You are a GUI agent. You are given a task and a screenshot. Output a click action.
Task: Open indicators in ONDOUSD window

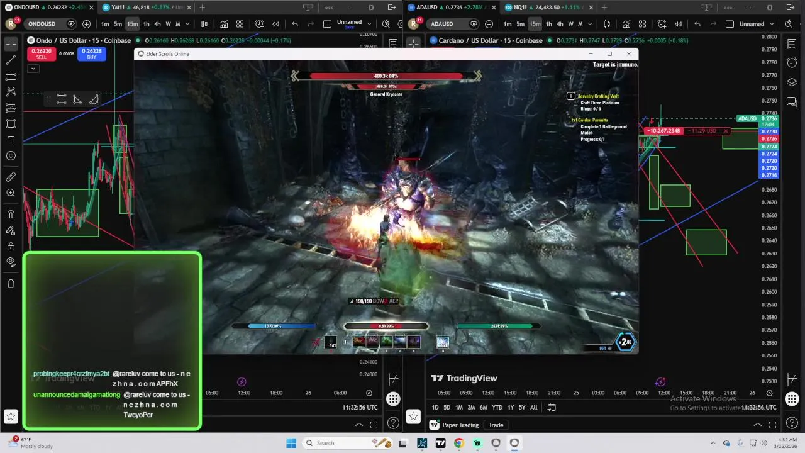coord(224,24)
